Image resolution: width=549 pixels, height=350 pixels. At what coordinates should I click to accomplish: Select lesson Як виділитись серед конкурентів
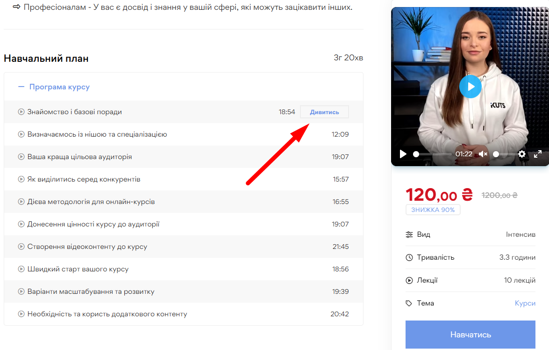84,179
